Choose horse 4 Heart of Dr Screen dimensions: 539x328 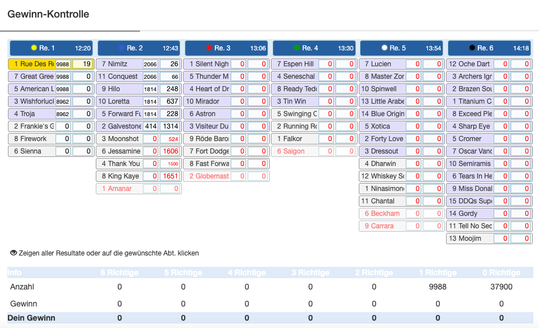[x=227, y=89]
